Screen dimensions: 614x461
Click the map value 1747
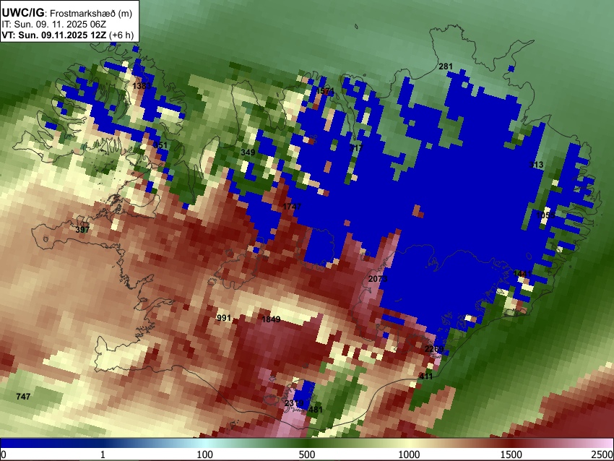[x=292, y=207]
